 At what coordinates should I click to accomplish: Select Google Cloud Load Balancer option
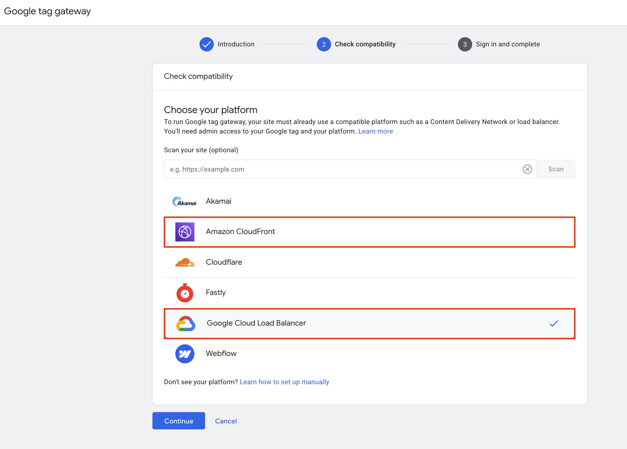pos(369,324)
